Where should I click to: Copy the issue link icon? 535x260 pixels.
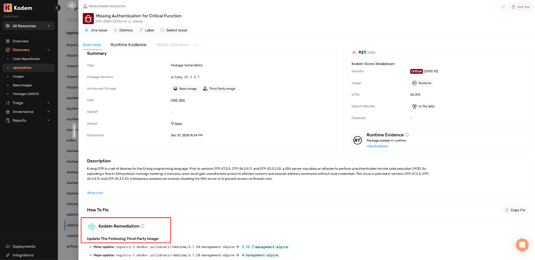(503, 7)
